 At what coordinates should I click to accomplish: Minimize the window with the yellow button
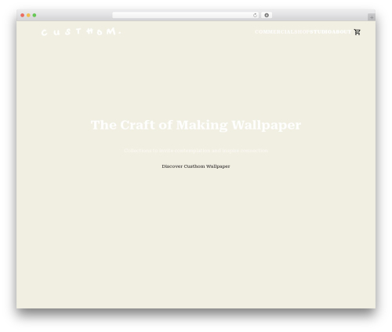(28, 16)
